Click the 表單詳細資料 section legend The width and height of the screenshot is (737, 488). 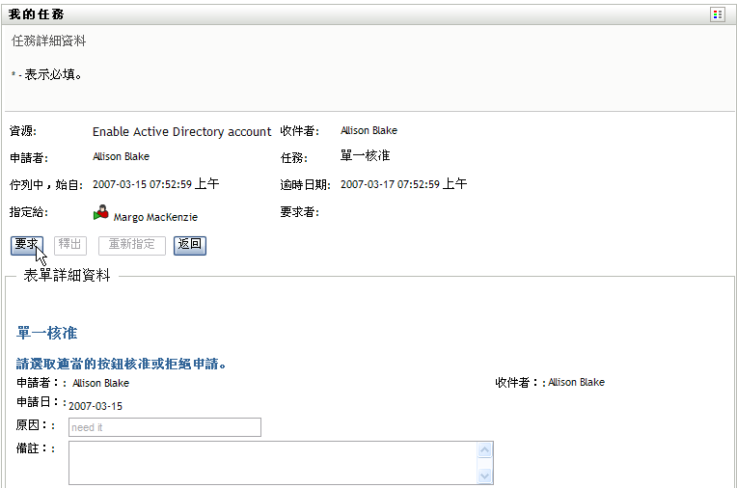tap(67, 276)
